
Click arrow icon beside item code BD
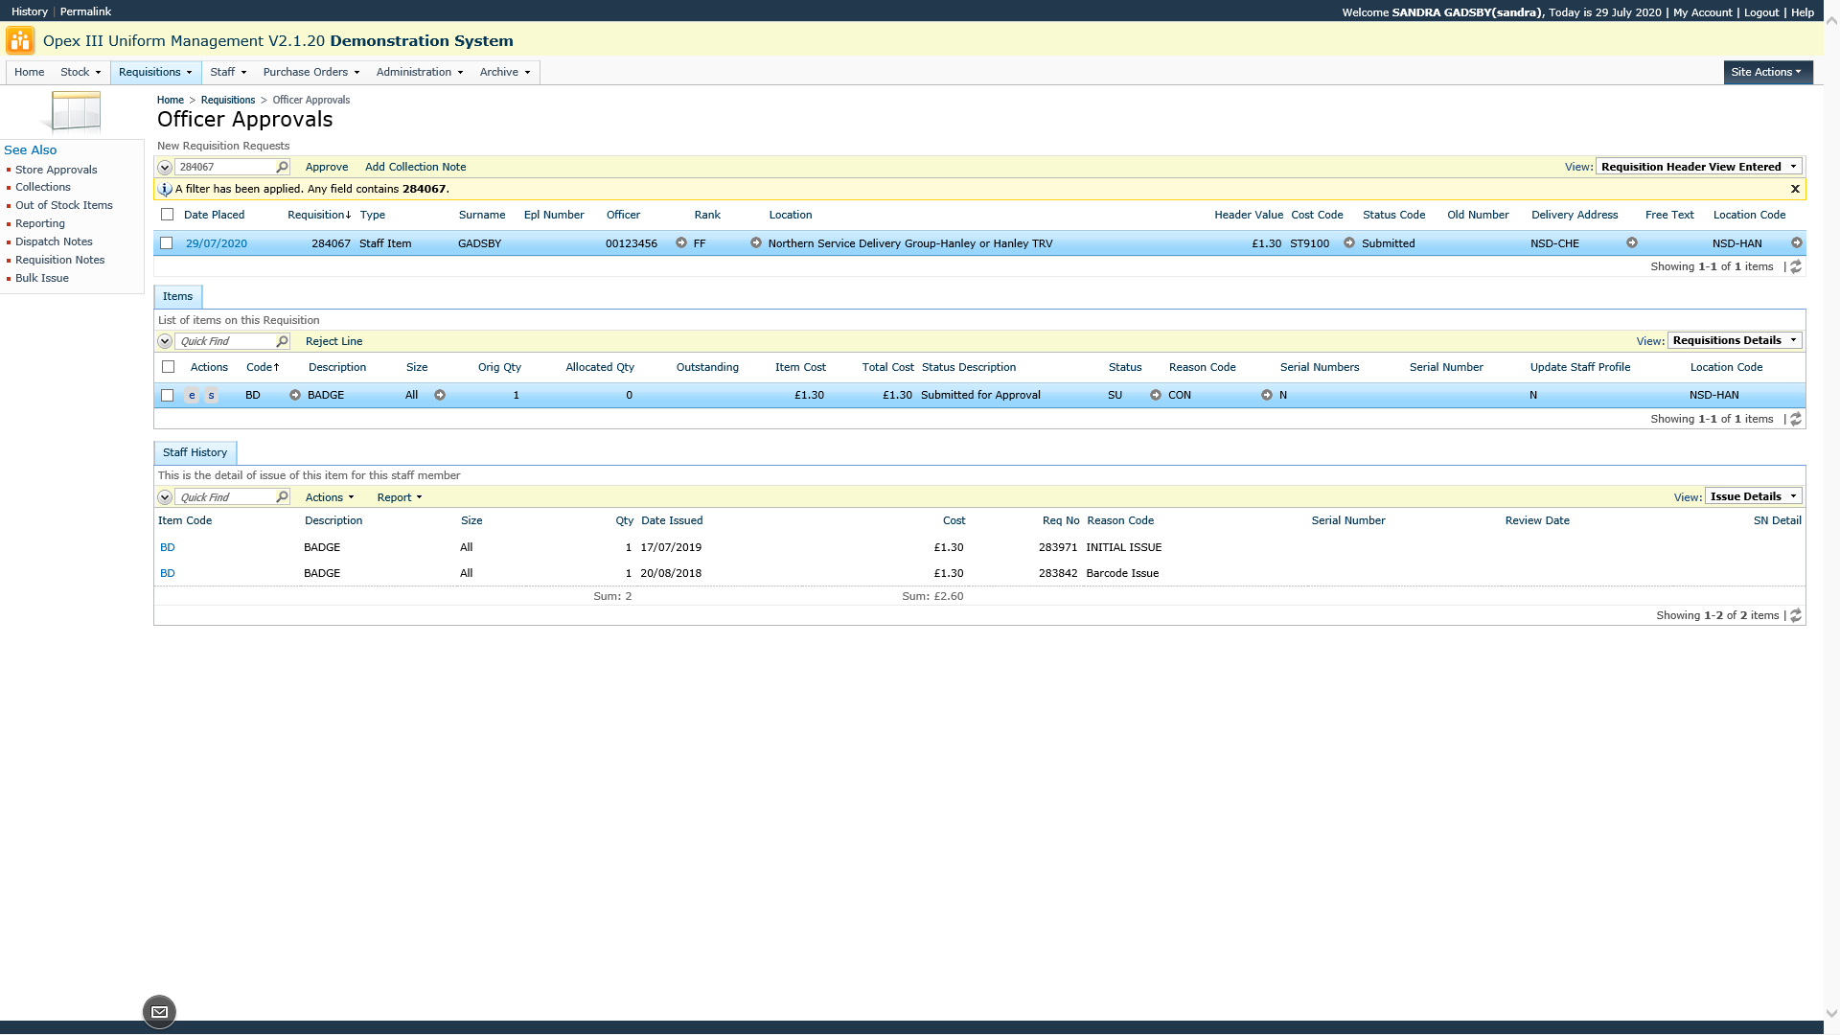[x=295, y=395]
